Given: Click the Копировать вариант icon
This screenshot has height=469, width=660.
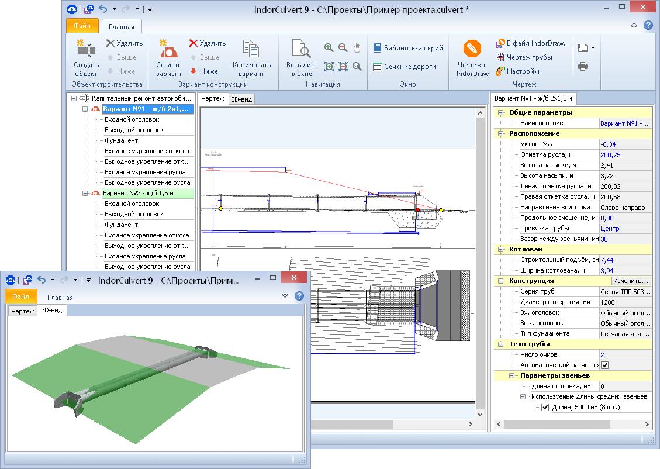Looking at the screenshot, I should tap(251, 48).
